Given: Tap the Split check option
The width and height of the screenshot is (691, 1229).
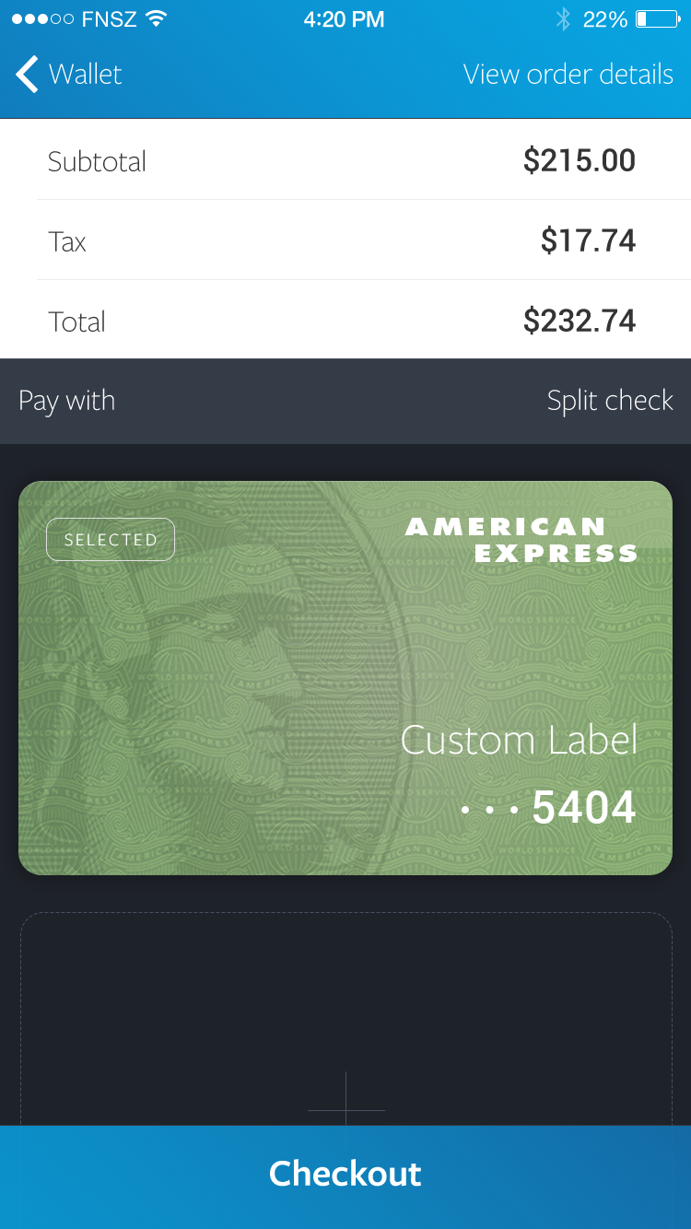Looking at the screenshot, I should click(x=609, y=401).
